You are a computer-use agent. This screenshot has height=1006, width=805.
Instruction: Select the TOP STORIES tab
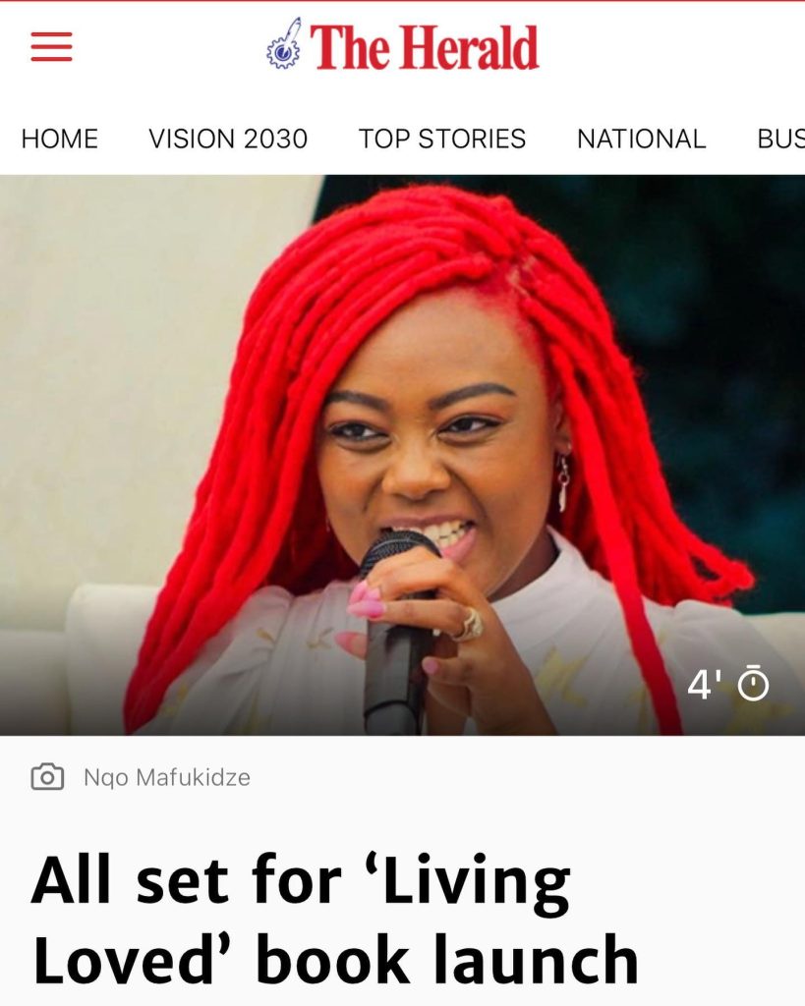tap(441, 139)
